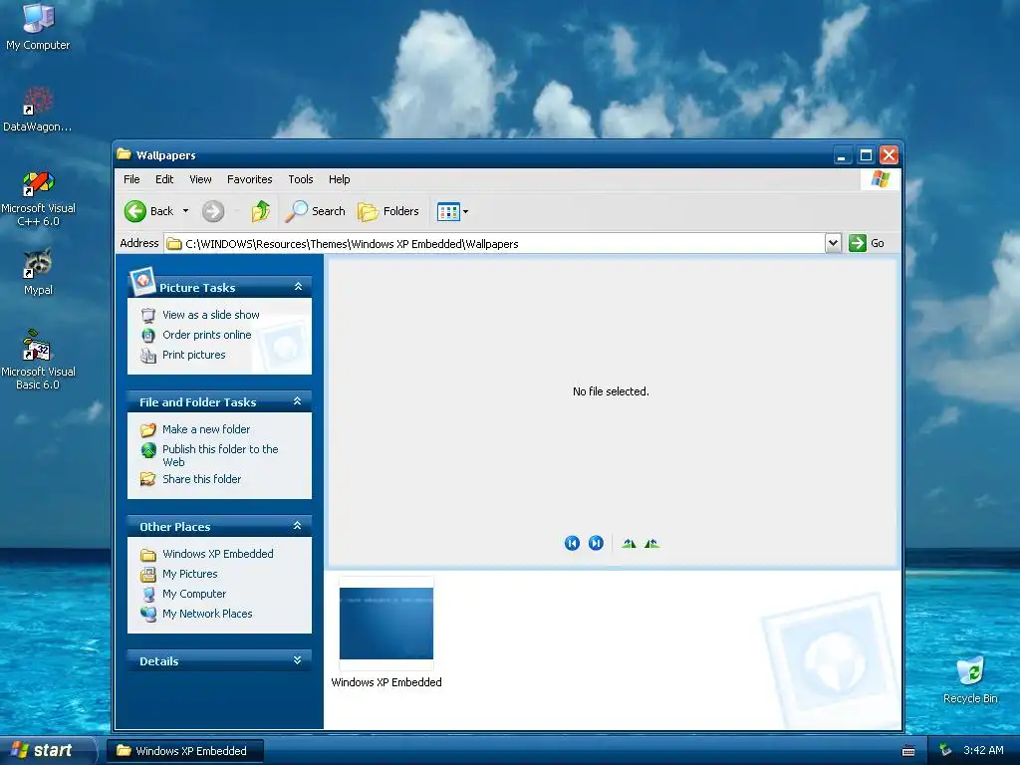The height and width of the screenshot is (765, 1020).
Task: Click the shared folder hand icon
Action: pos(148,479)
